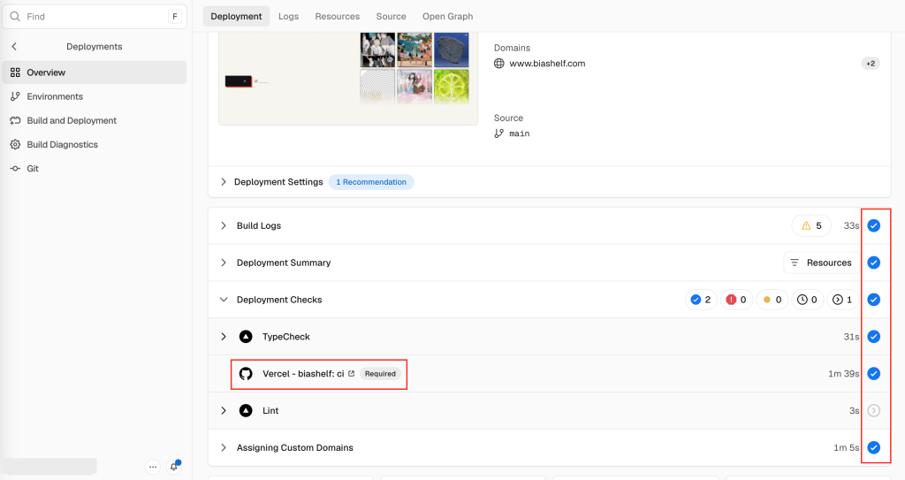Image resolution: width=905 pixels, height=480 pixels.
Task: Filter checks by skipped count 1
Action: pyautogui.click(x=842, y=299)
